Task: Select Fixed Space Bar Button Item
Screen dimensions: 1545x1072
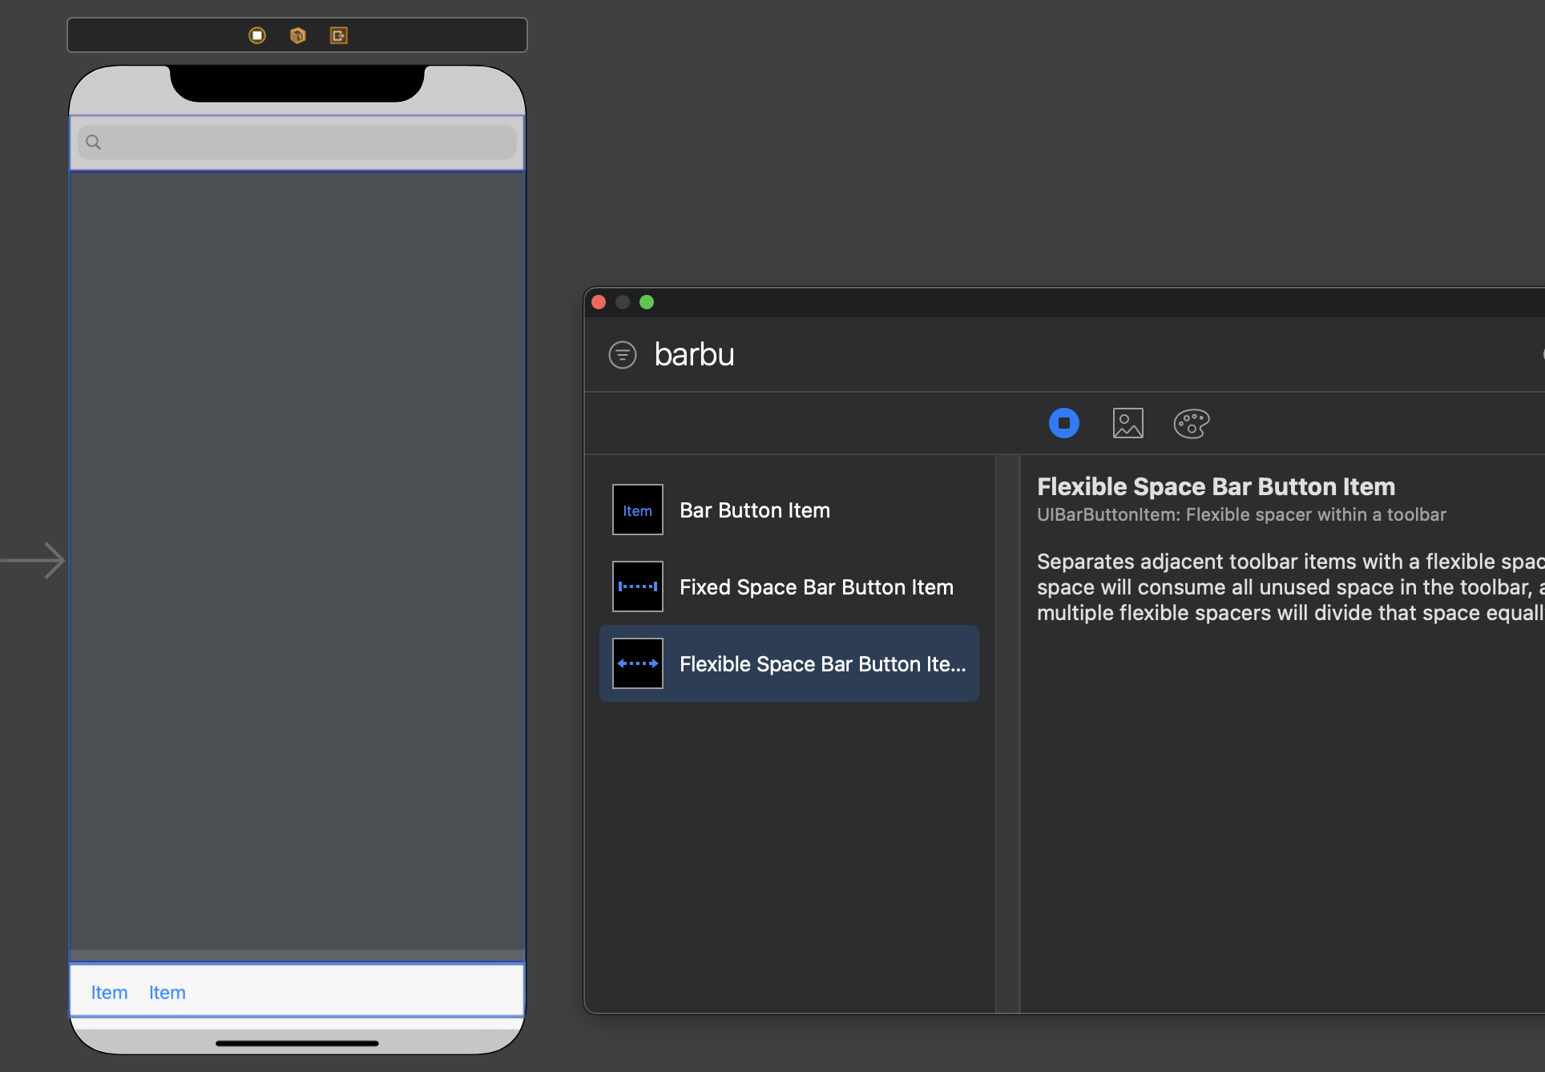Action: (816, 587)
